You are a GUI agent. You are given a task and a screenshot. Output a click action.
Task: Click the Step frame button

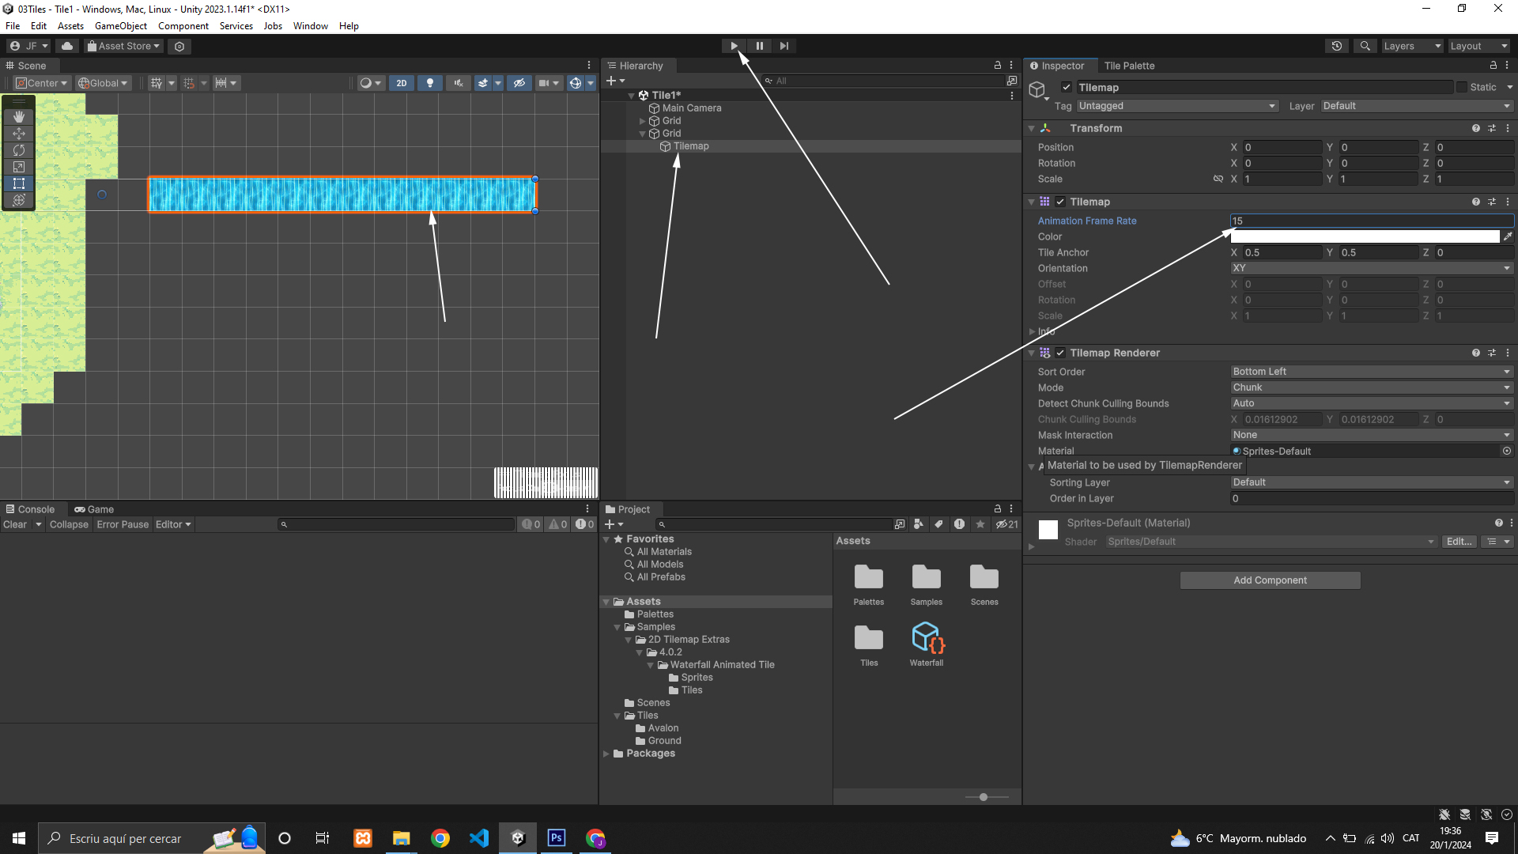tap(784, 46)
